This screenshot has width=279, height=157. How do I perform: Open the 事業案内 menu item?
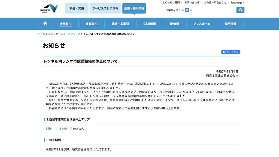pyautogui.click(x=91, y=24)
